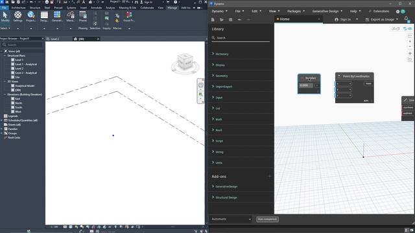Screen dimensions: 415x233
Task: Click Point output port on Point.ByCoordinates
Action: point(368,83)
